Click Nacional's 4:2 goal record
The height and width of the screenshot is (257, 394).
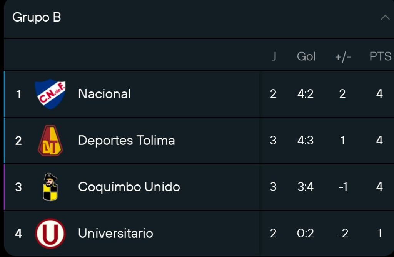tap(306, 94)
